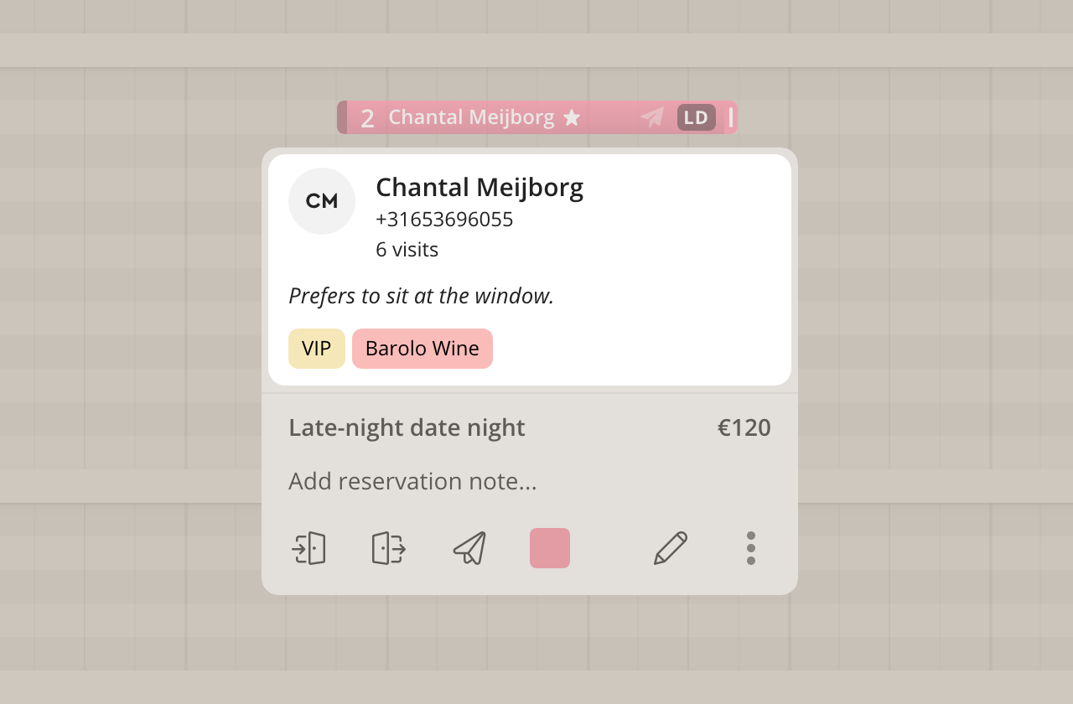Select the VIP tag
Screen dimensions: 1073x704
tap(317, 349)
